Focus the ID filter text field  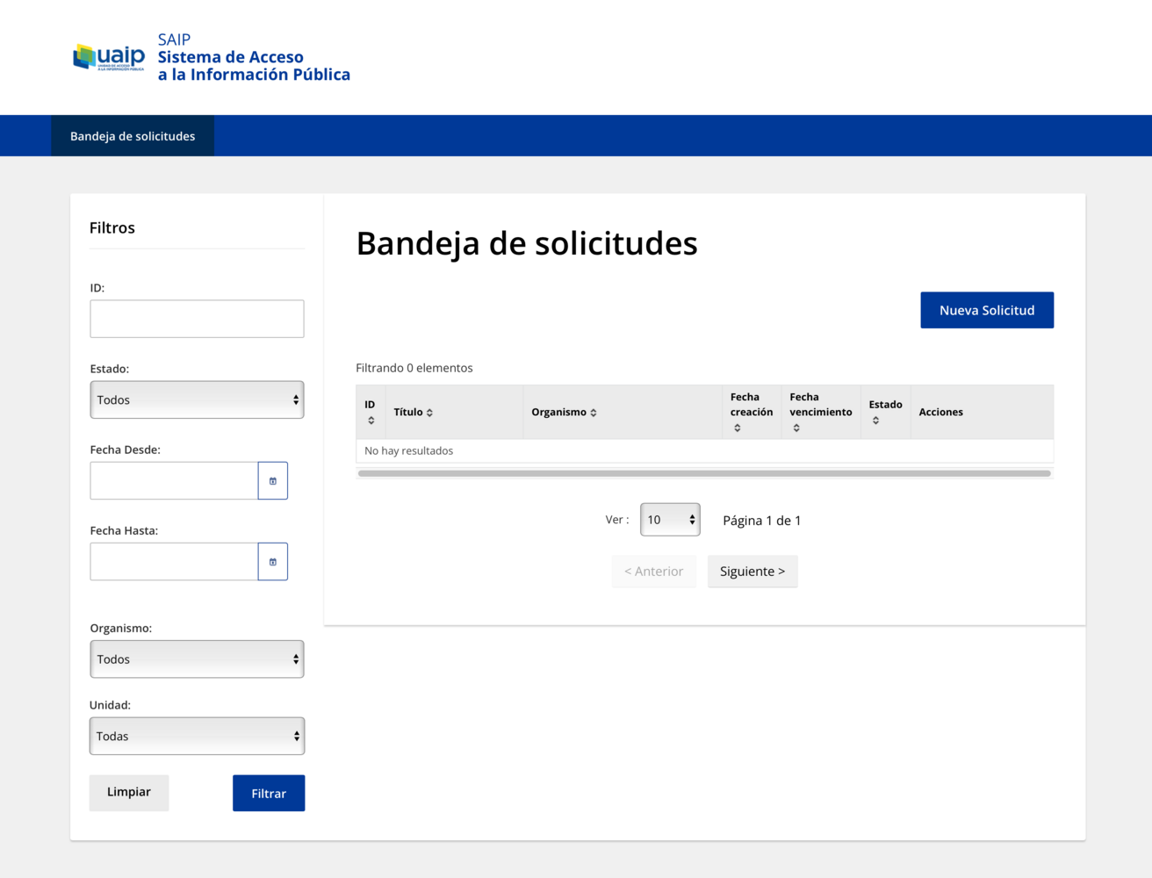point(197,319)
